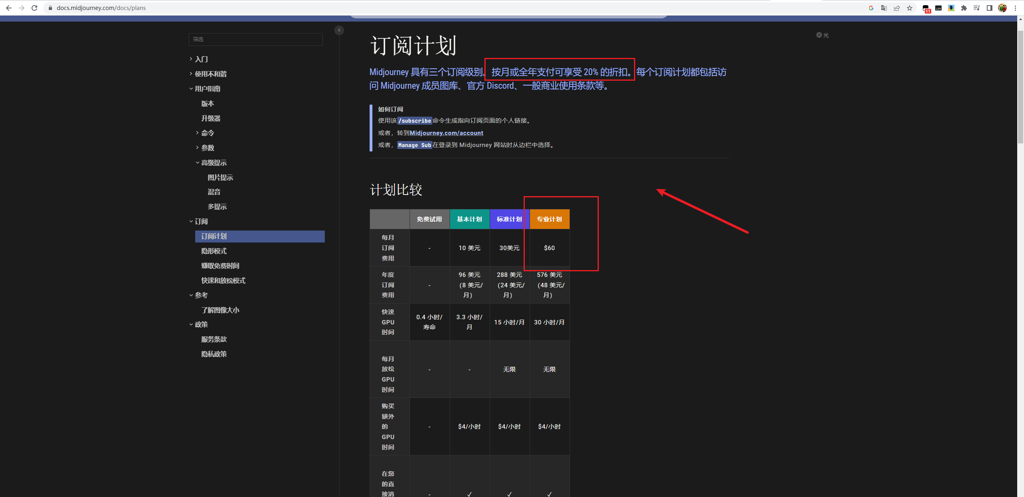This screenshot has height=497, width=1024.
Task: Open the blue download arrow extension
Action: click(x=951, y=8)
